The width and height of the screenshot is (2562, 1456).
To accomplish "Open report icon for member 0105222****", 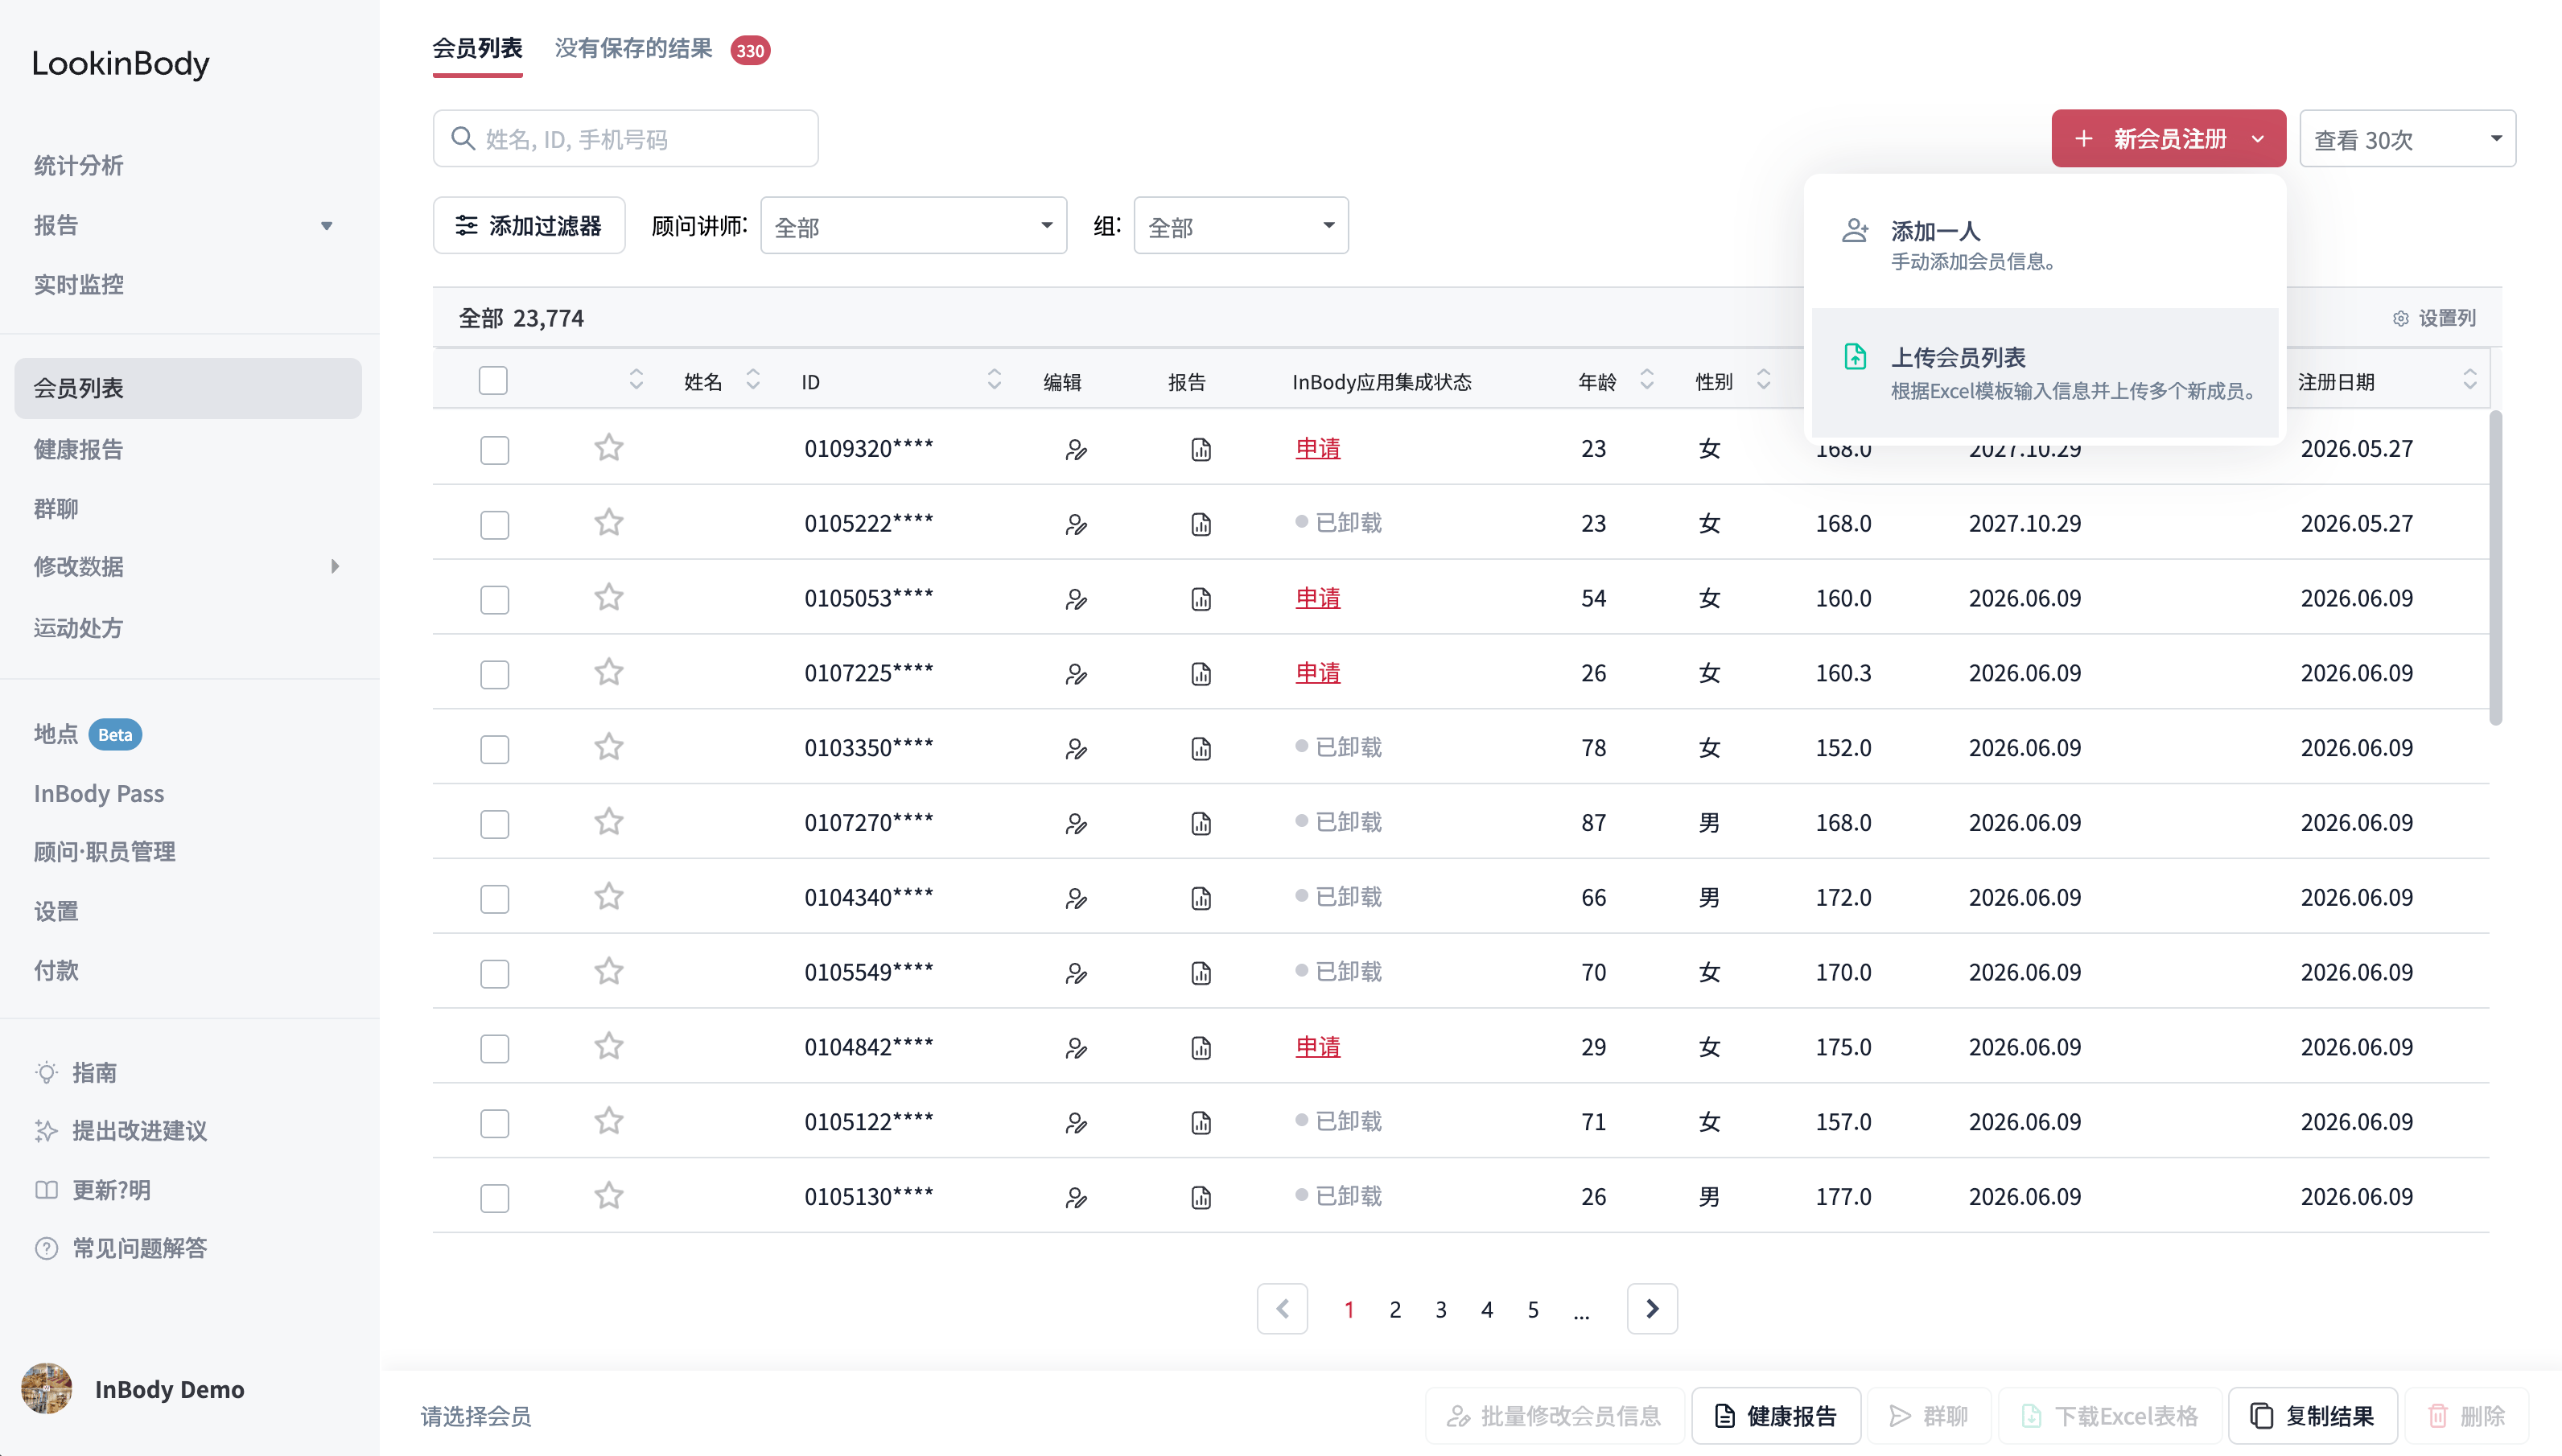I will coord(1201,524).
